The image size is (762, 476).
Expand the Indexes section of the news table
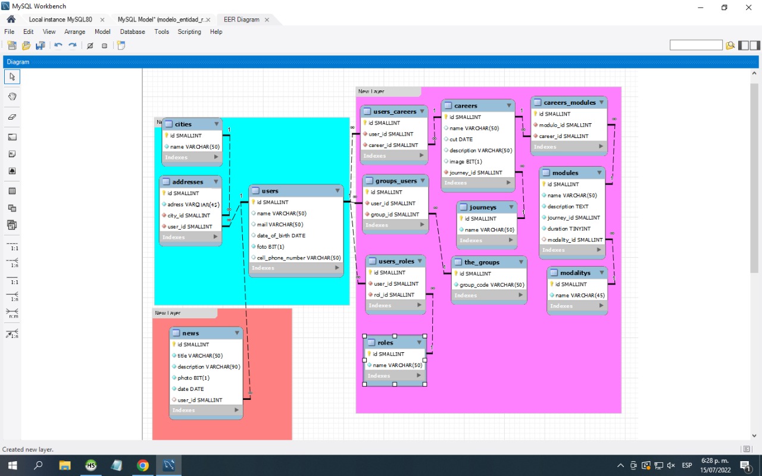(236, 410)
